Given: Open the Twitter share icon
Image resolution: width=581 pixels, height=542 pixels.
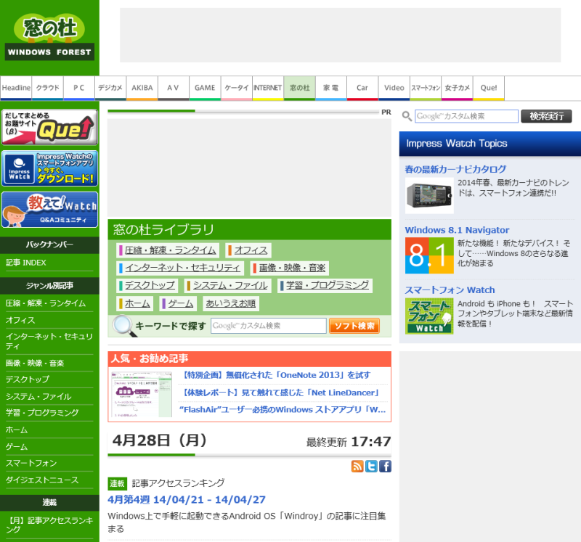Looking at the screenshot, I should pos(371,467).
